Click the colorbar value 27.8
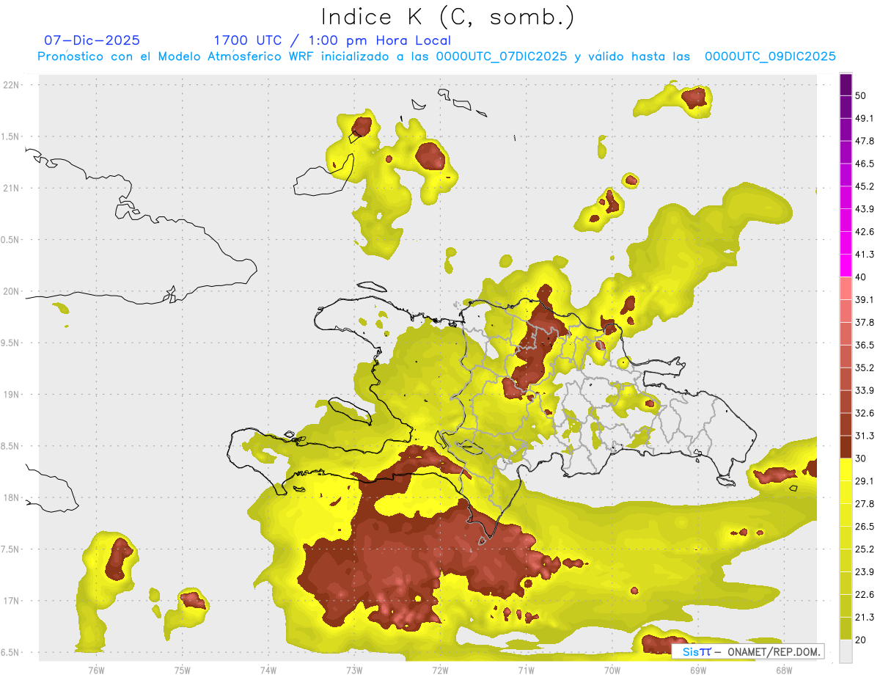 pyautogui.click(x=865, y=504)
